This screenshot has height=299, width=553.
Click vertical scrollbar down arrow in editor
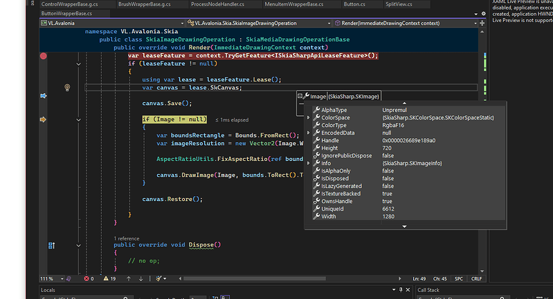(x=482, y=271)
